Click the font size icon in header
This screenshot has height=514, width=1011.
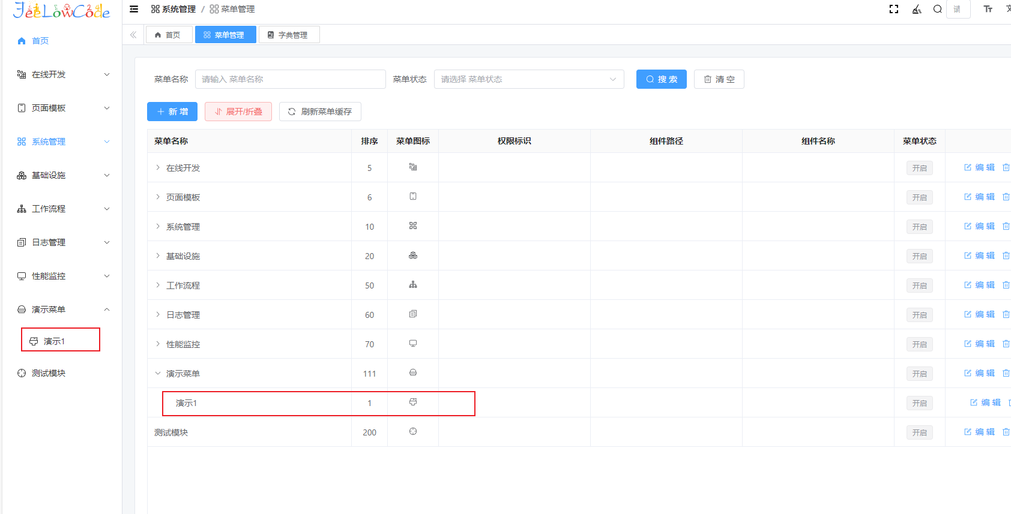988,9
